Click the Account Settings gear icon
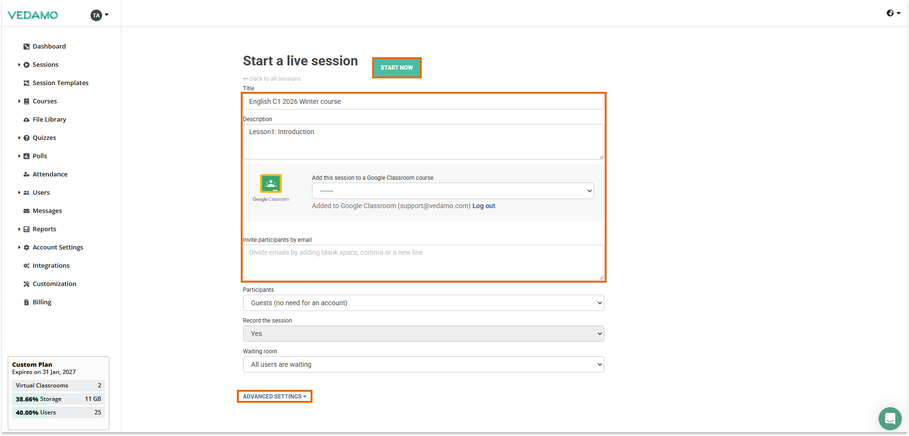 click(x=26, y=248)
